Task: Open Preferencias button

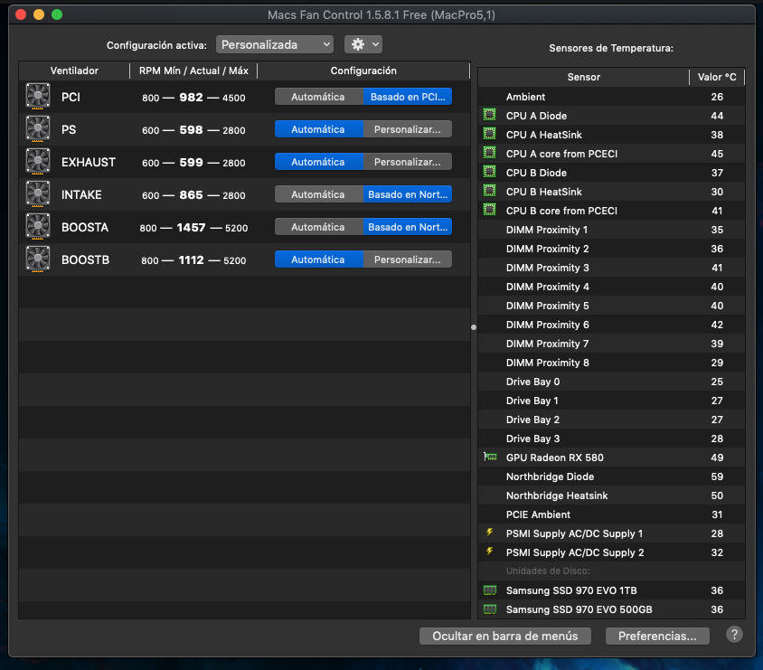Action: pos(657,636)
